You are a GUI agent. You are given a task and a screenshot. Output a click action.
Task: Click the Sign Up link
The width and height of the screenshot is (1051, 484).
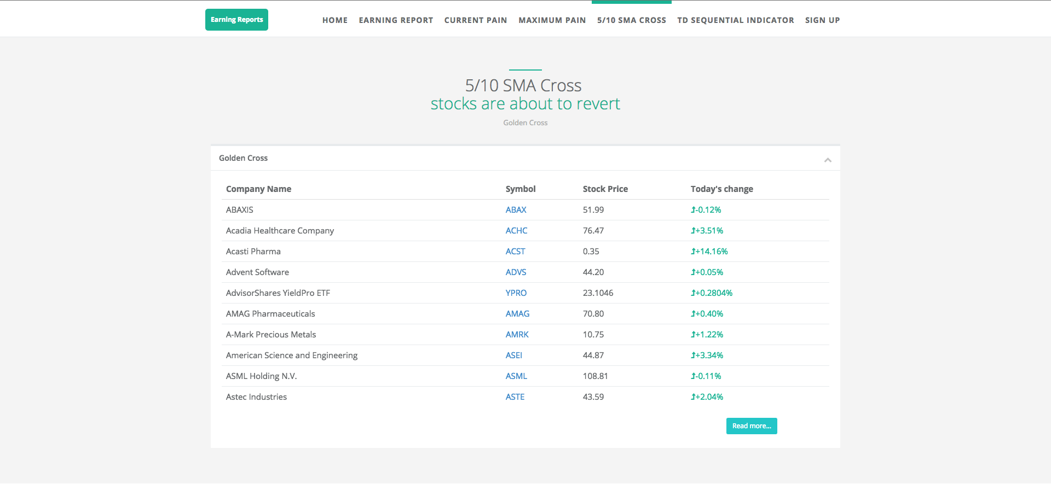822,20
